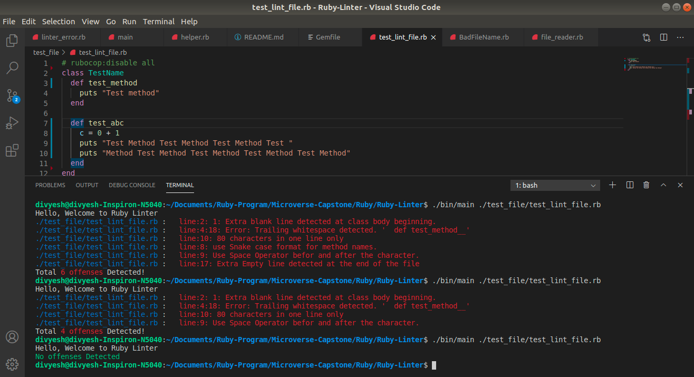Click '# rubocop:disable all' comment line
This screenshot has width=694, height=377.
[108, 63]
